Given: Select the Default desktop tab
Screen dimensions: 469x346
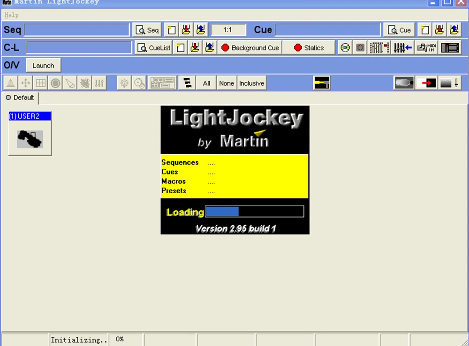Looking at the screenshot, I should tap(20, 98).
